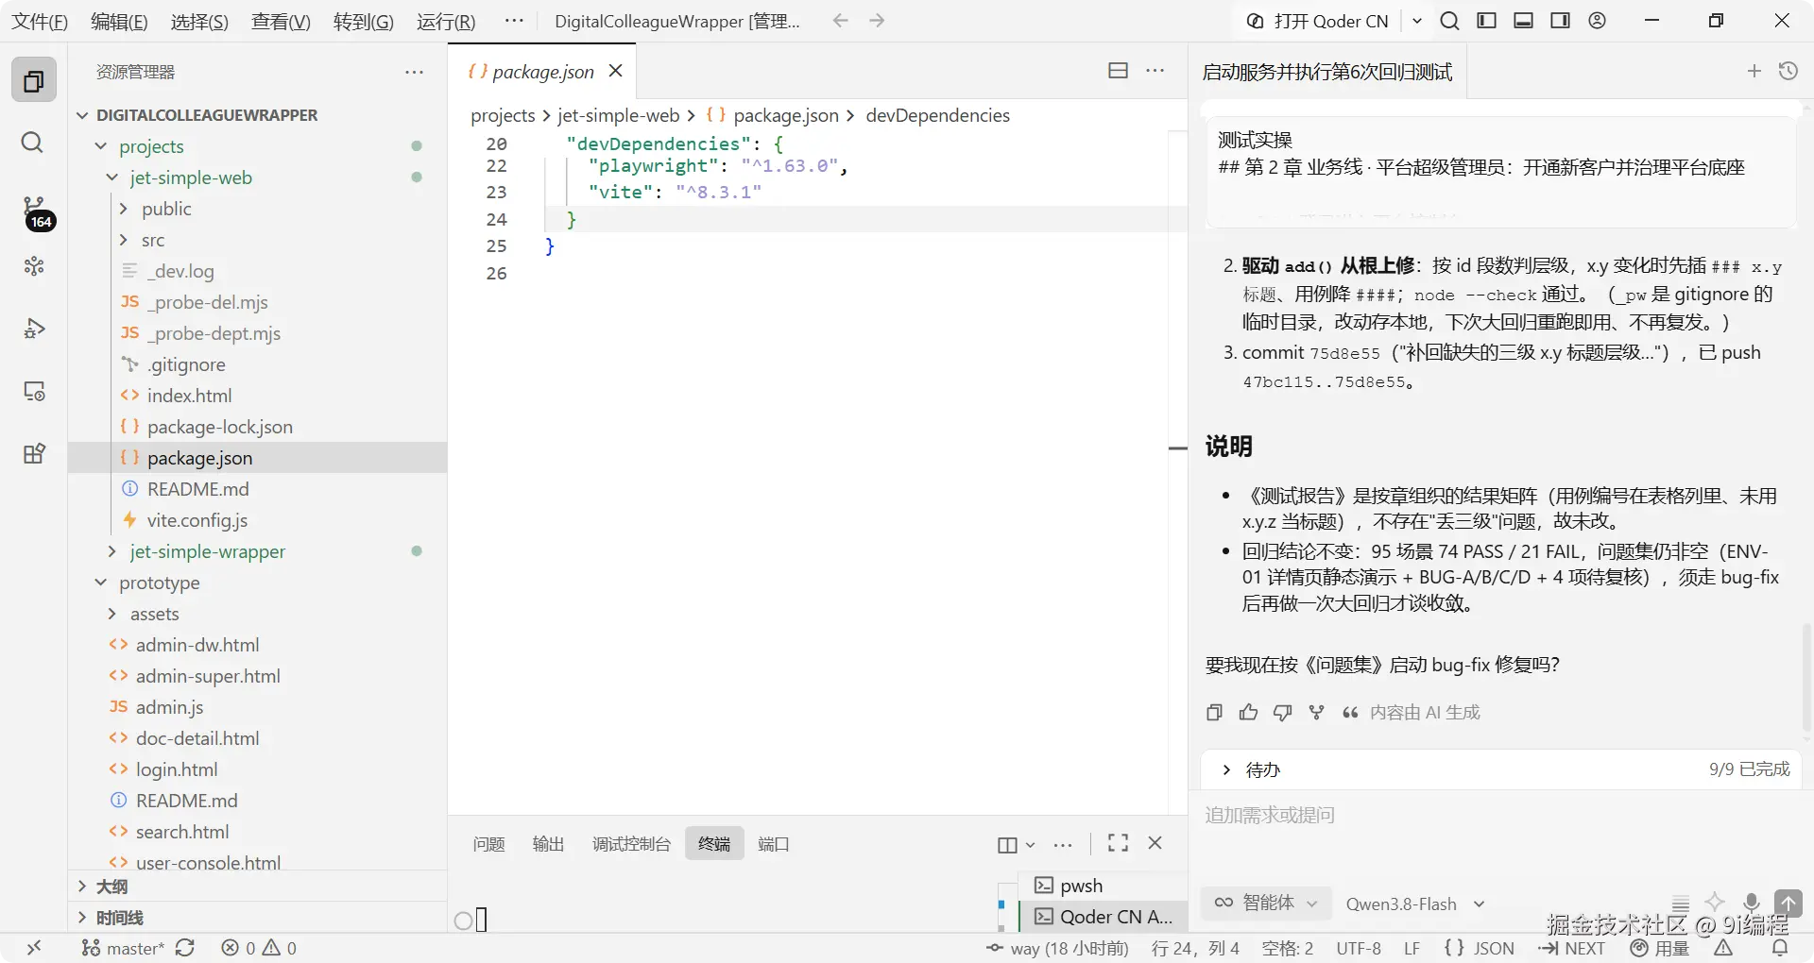Open the Extensions view
This screenshot has width=1814, height=963.
33,453
